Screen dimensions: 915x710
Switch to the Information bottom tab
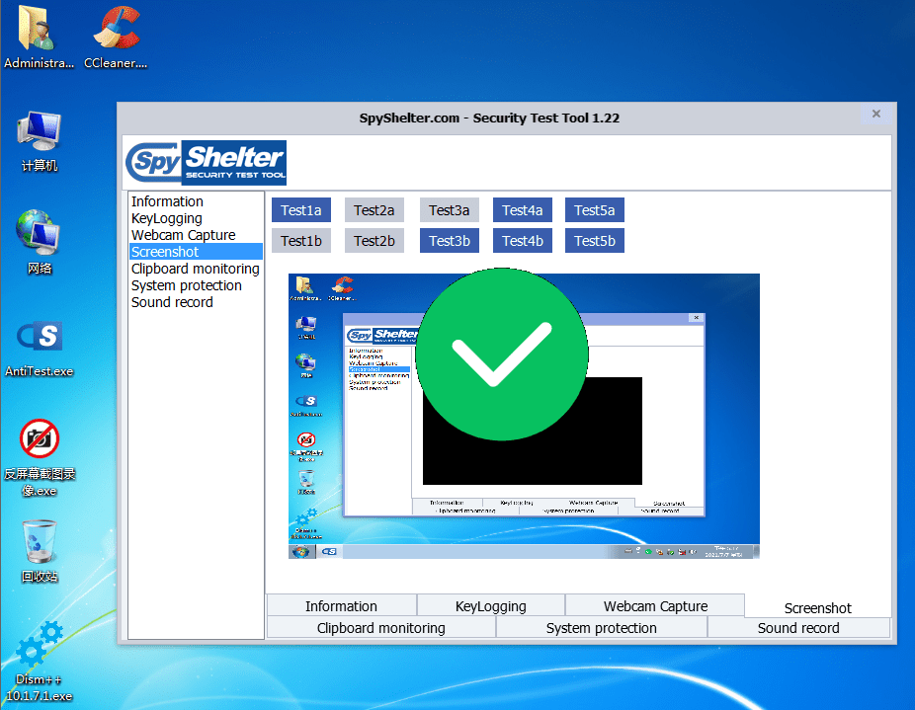tap(341, 606)
